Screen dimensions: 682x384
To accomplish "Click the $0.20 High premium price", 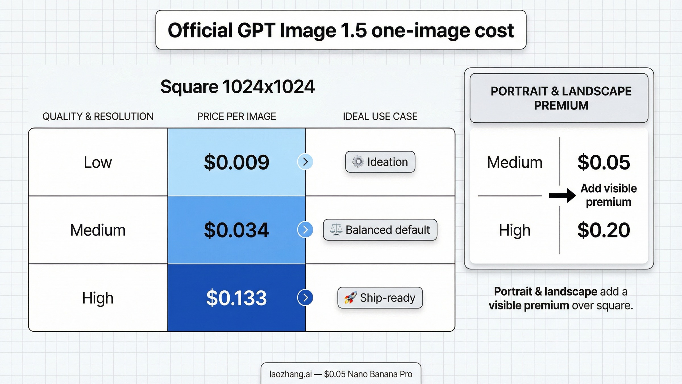I will pyautogui.click(x=603, y=230).
